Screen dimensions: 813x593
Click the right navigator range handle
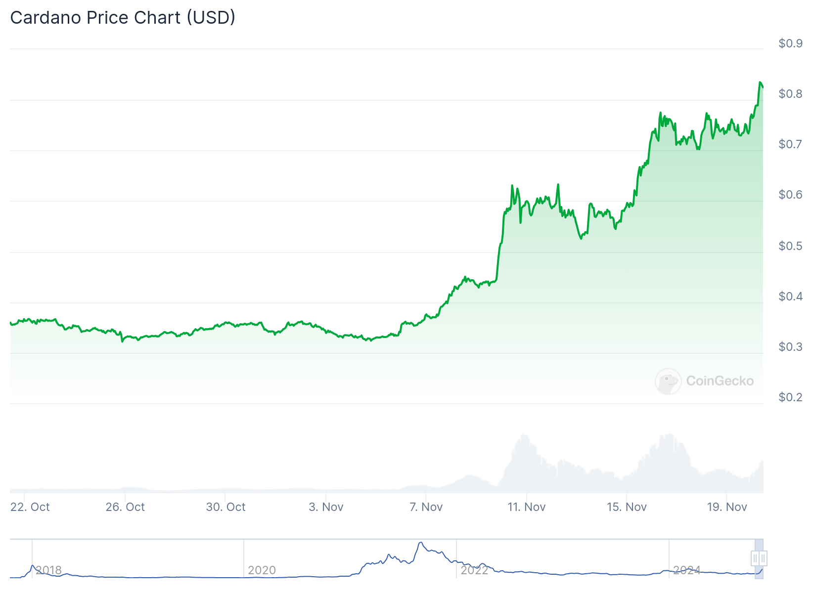click(x=763, y=558)
